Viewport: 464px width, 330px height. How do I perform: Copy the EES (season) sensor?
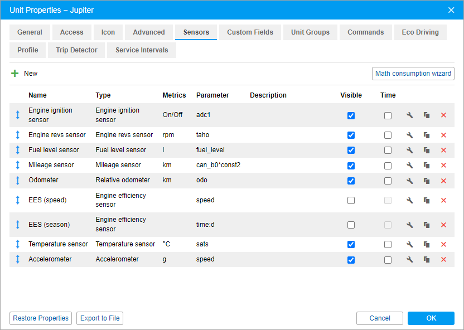click(427, 225)
